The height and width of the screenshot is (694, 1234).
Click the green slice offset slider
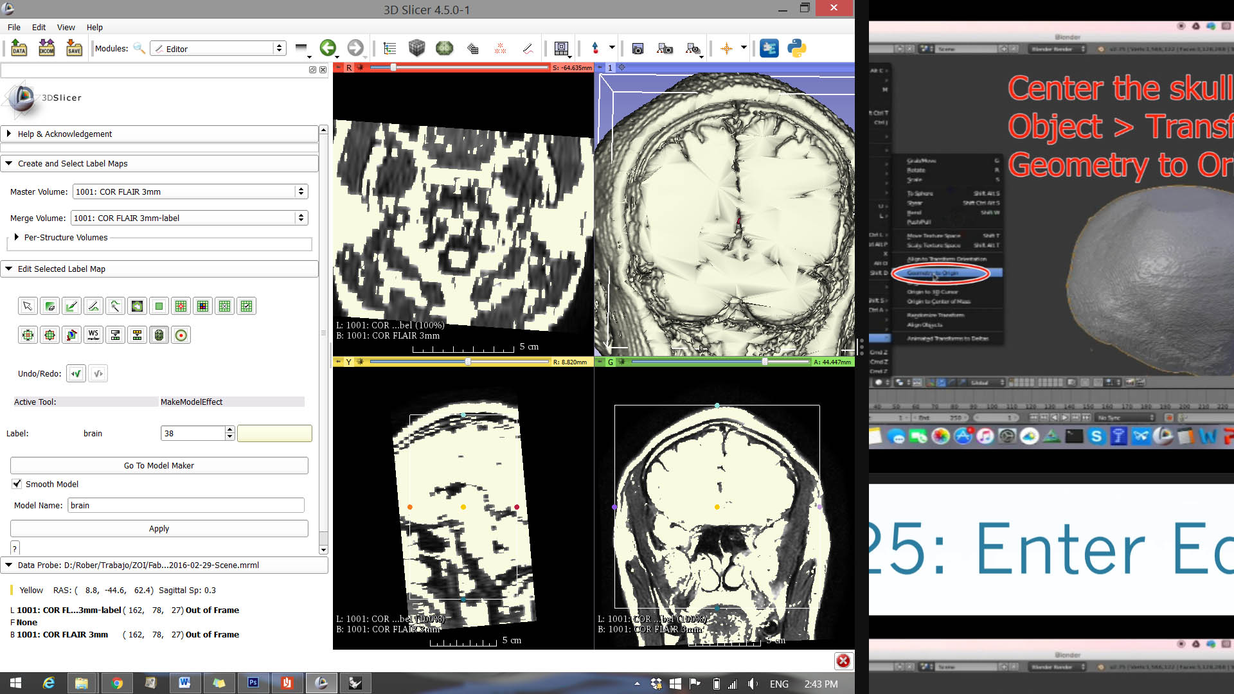[x=721, y=362]
